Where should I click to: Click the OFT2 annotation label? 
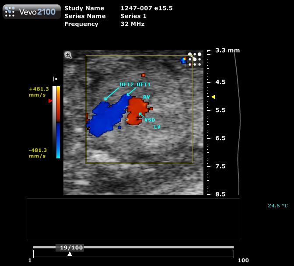[x=127, y=84]
